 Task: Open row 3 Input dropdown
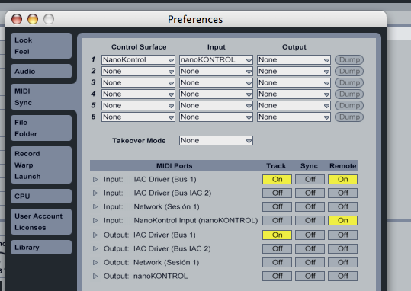[216, 83]
